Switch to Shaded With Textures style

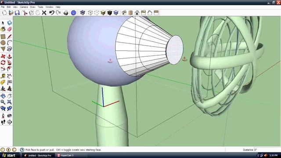[x=109, y=13]
